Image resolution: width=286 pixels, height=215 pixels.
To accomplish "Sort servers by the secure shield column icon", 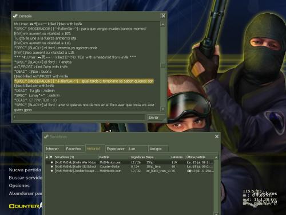I will (51, 157).
